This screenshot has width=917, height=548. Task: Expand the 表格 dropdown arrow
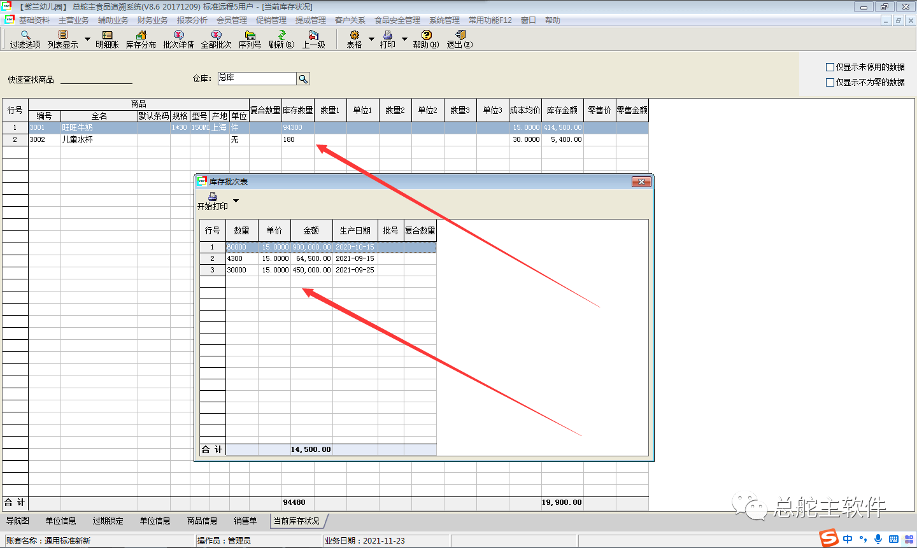coord(371,39)
